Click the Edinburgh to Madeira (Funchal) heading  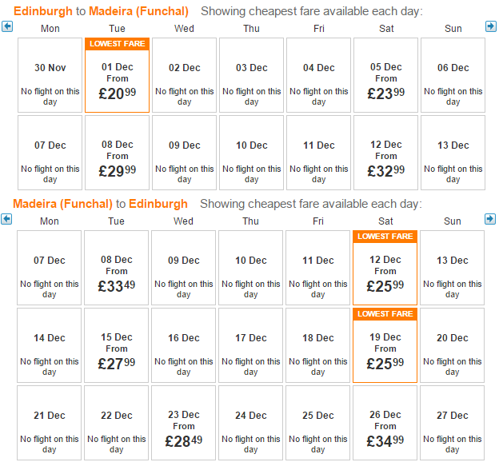click(x=102, y=11)
